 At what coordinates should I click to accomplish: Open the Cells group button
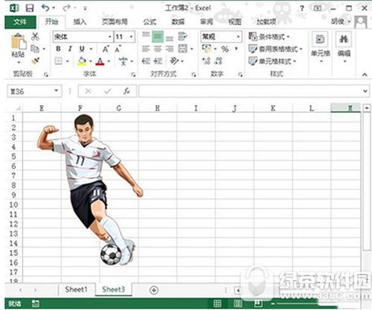[x=320, y=47]
